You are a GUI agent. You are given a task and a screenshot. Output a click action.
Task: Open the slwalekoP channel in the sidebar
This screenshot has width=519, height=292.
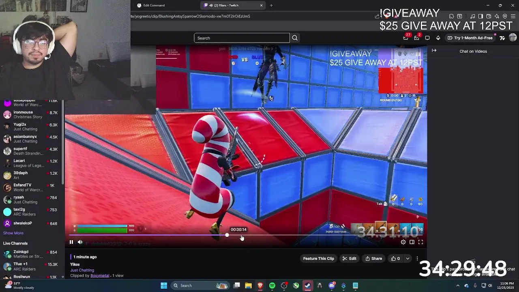31,223
